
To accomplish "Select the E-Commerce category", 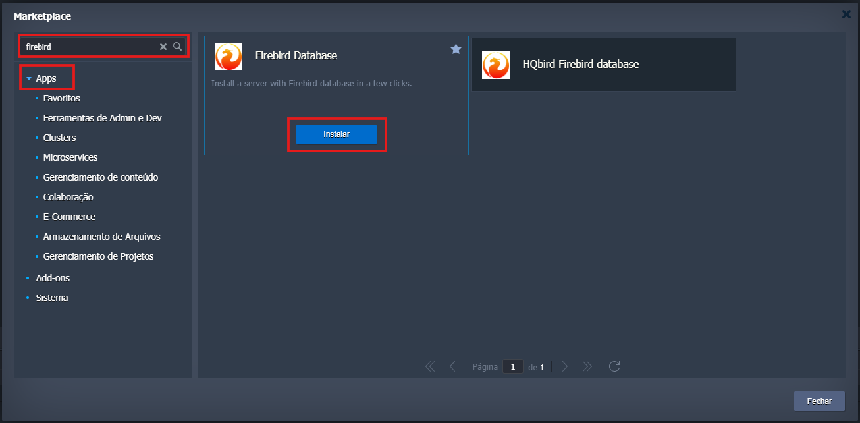I will (x=69, y=217).
